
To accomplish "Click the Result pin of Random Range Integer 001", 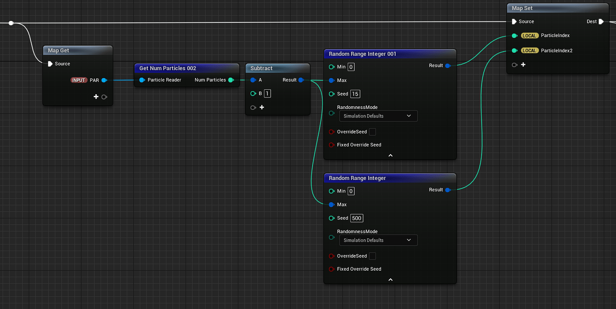I will click(446, 65).
